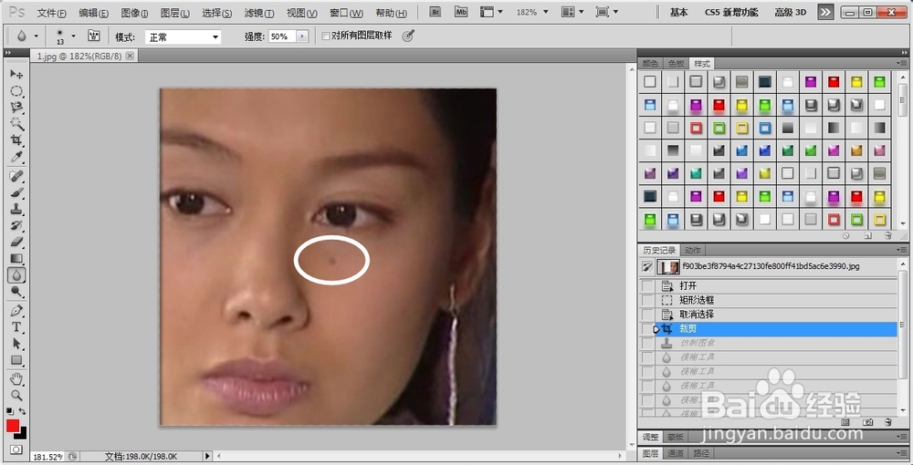Open the 文件(F) menu
Viewport: 913px width, 465px height.
click(52, 13)
